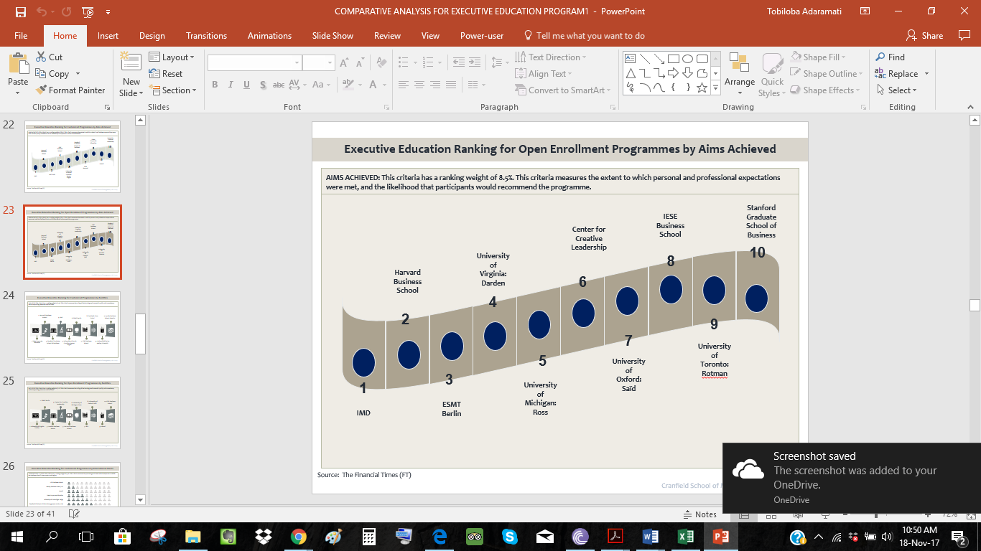This screenshot has height=551, width=981.
Task: Switch to the Insert tab
Action: [108, 36]
